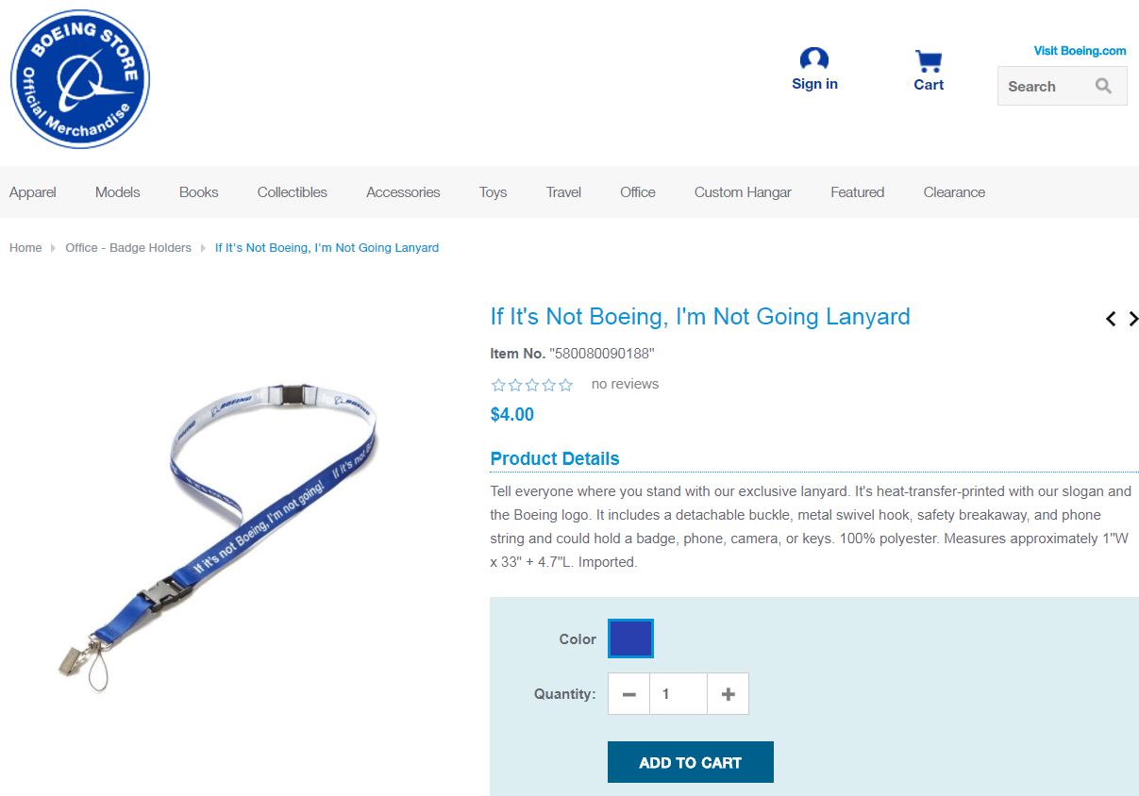This screenshot has height=796, width=1139.
Task: Open the shopping Cart icon
Action: 929,61
